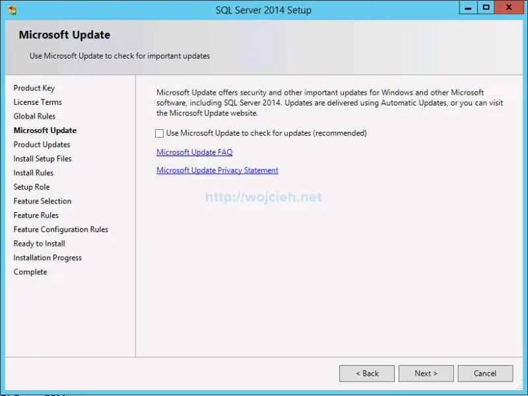
Task: Open the Microsoft Update Privacy Statement link
Action: coord(217,170)
